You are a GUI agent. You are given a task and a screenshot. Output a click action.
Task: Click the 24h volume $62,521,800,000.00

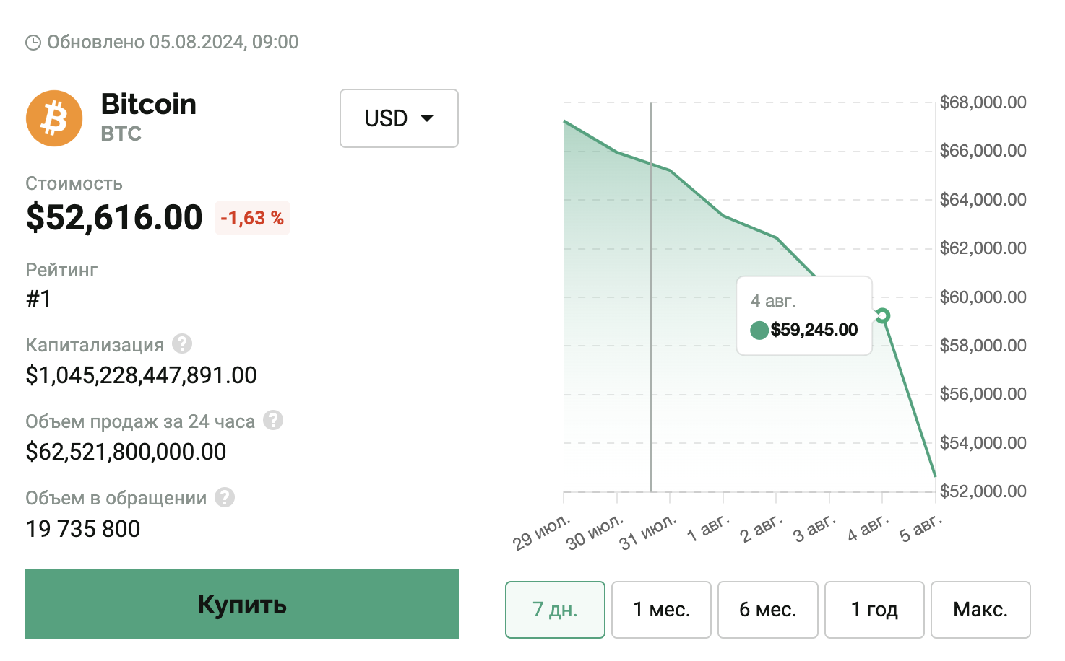(x=126, y=452)
